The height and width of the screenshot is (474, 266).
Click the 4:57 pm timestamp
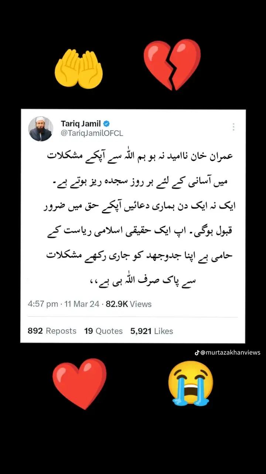(43, 304)
